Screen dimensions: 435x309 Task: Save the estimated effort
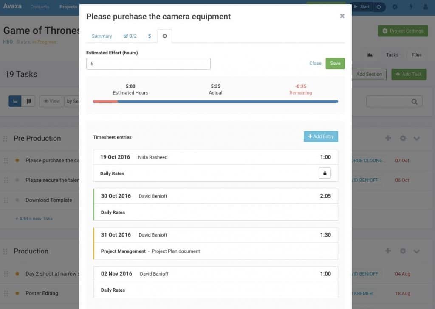[335, 63]
